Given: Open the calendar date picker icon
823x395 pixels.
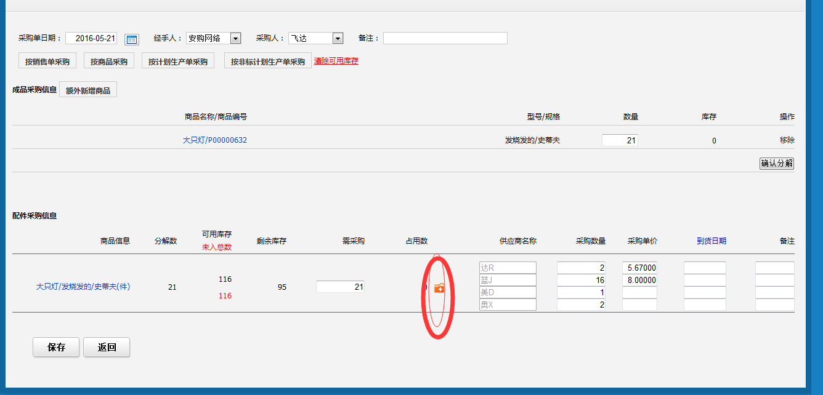Looking at the screenshot, I should click(132, 39).
